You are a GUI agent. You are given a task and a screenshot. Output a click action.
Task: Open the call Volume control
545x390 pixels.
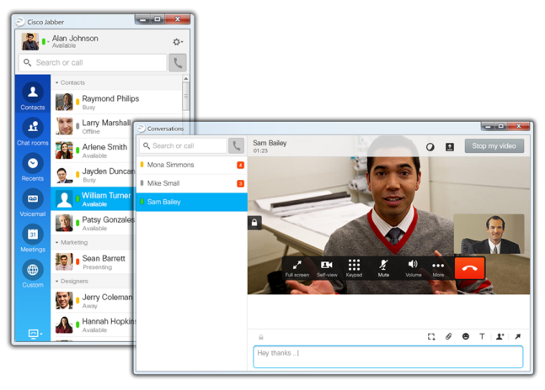point(412,267)
